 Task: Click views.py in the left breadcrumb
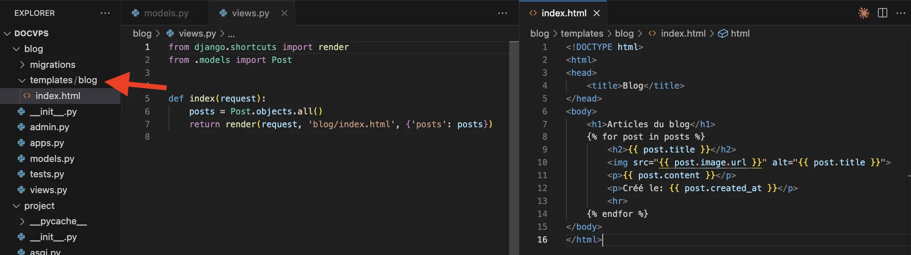coord(197,34)
